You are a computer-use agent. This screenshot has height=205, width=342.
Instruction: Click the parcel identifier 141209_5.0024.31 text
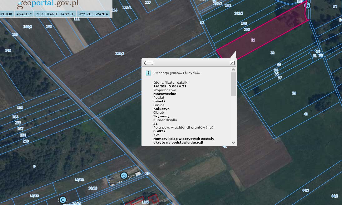point(170,86)
